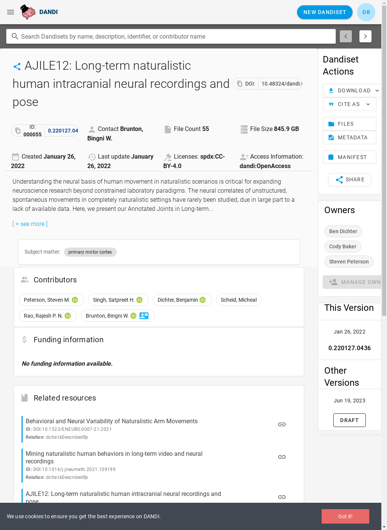Expand description with see more link
Image resolution: width=387 pixels, height=530 pixels.
(30, 224)
